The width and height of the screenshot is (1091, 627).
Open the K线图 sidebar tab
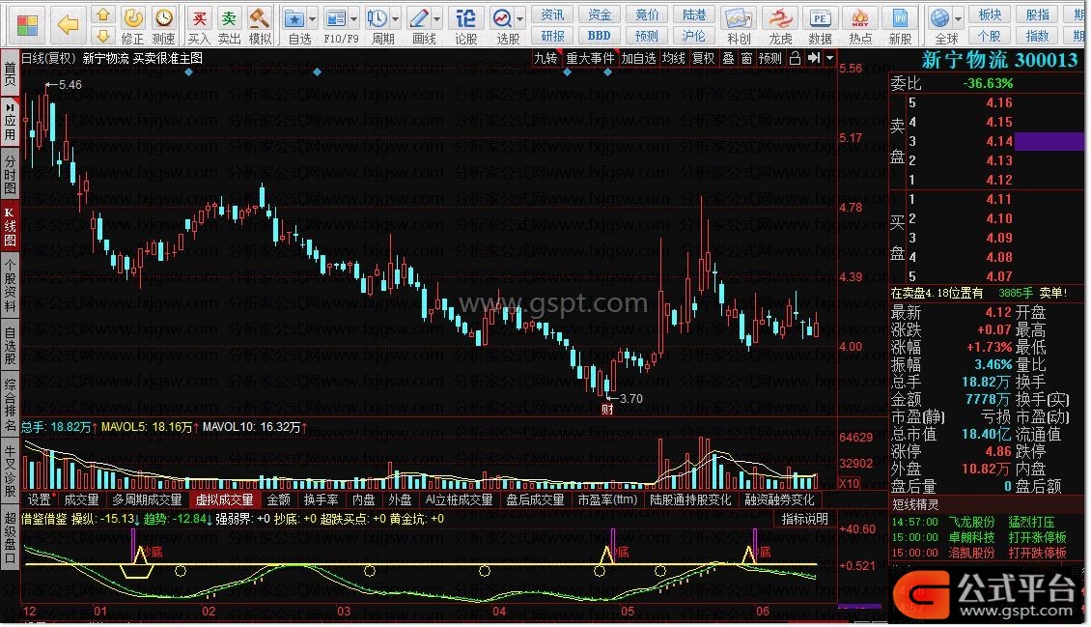click(10, 225)
